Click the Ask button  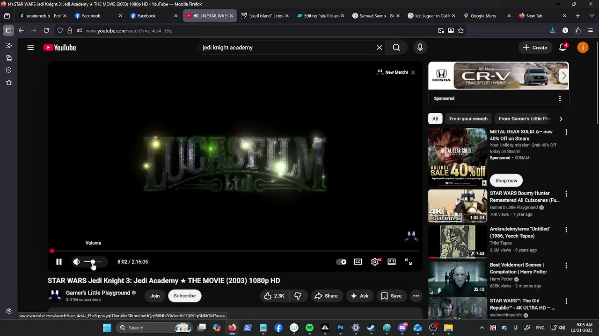[359, 296]
